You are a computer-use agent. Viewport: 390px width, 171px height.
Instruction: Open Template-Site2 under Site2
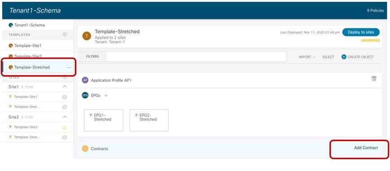26,127
